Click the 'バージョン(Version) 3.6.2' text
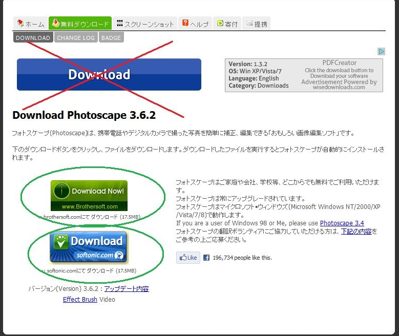This screenshot has width=399, height=336. [x=63, y=289]
